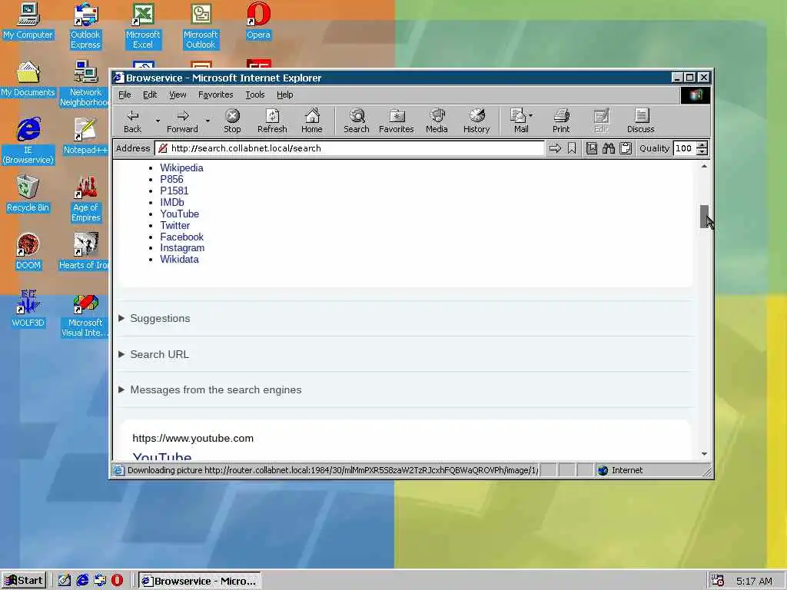The width and height of the screenshot is (787, 590).
Task: Select the My Documents folder icon
Action: click(28, 79)
